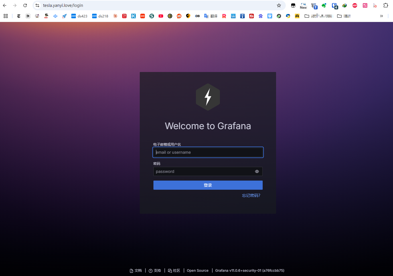Open the Reddit bookmark icon

(179, 16)
